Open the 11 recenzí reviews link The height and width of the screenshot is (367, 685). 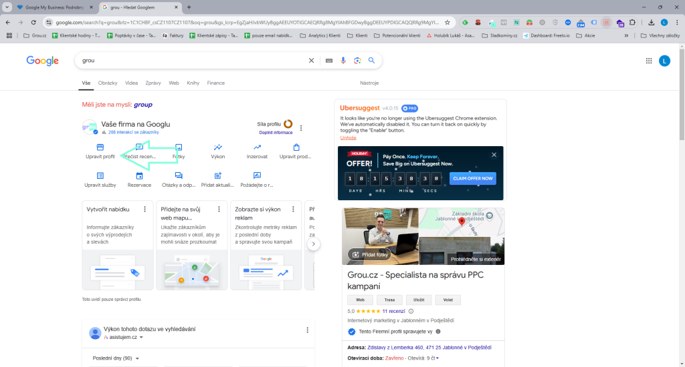click(393, 311)
